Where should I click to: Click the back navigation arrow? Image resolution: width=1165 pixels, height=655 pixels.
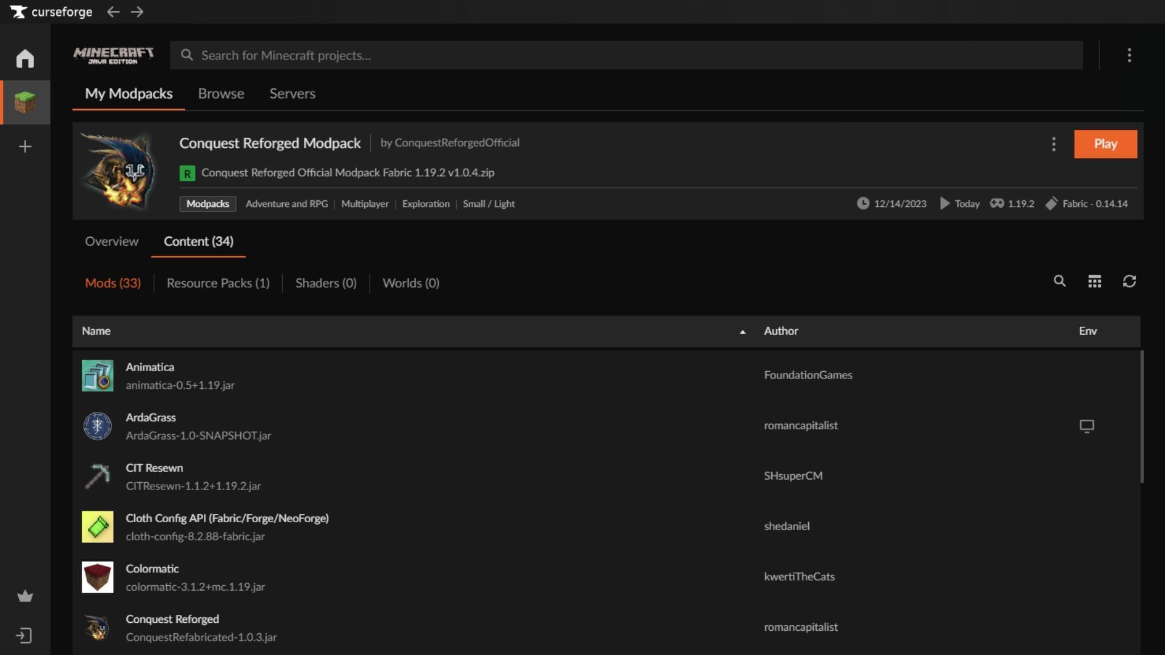tap(113, 12)
